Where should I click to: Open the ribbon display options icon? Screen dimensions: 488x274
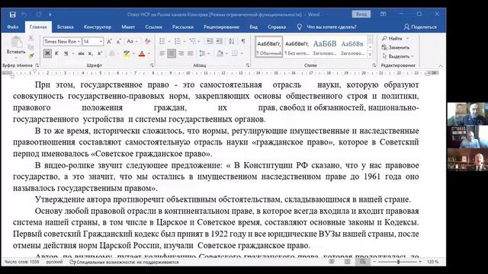(383, 14)
